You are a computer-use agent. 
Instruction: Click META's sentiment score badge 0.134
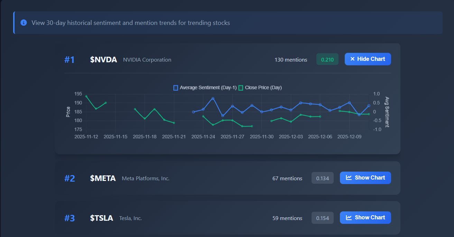pos(322,177)
